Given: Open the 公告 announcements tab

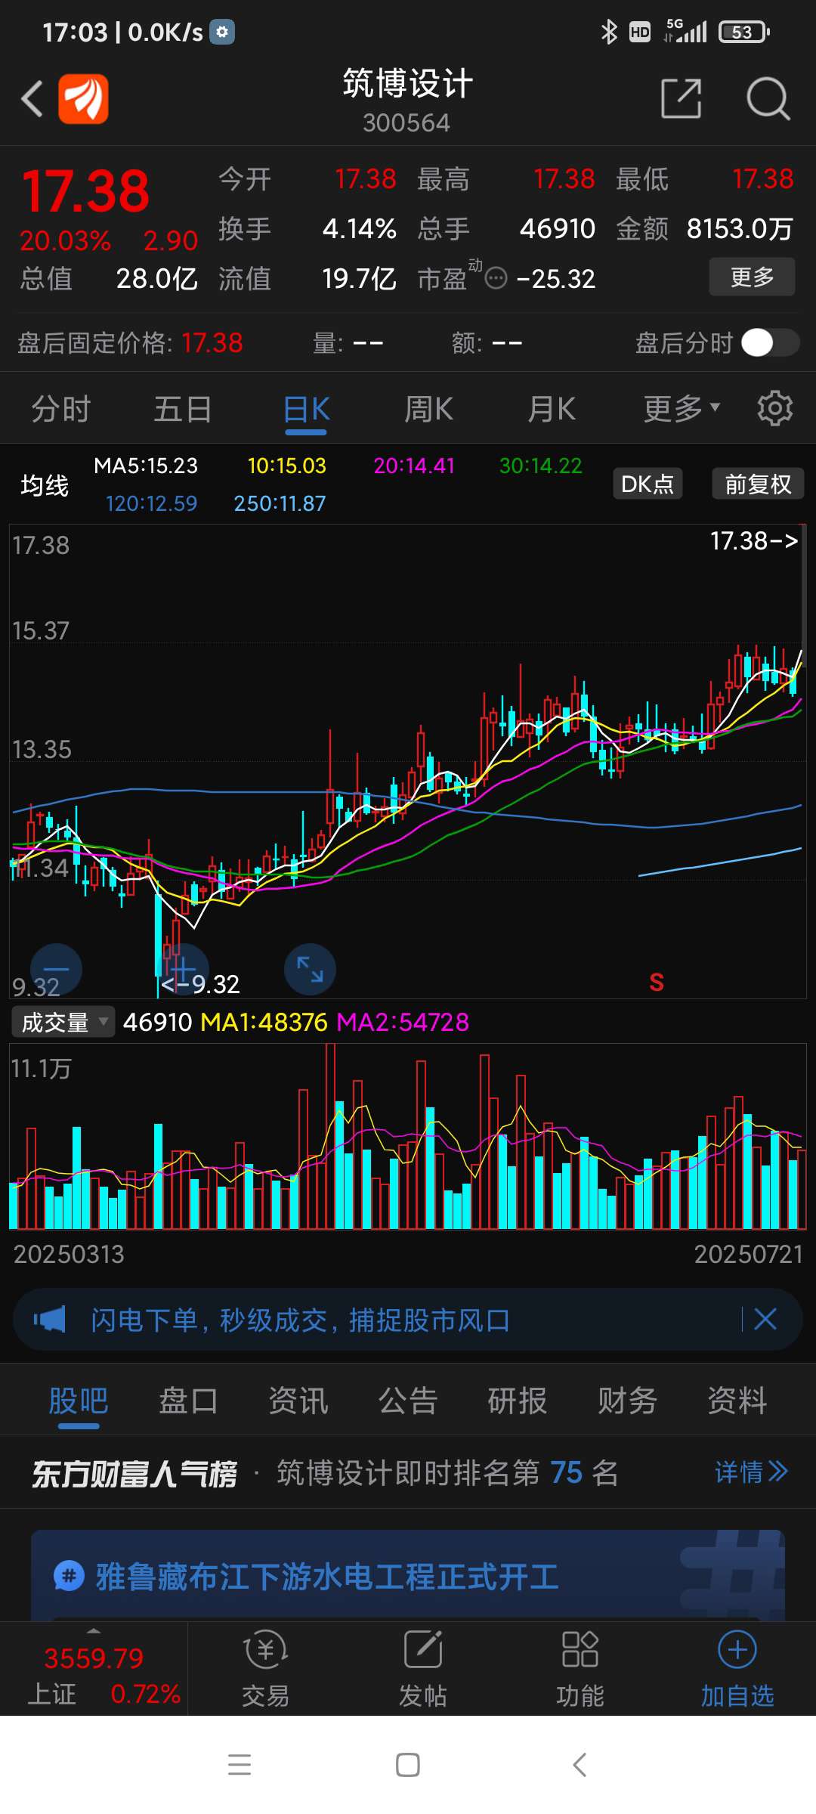Looking at the screenshot, I should click(408, 1401).
